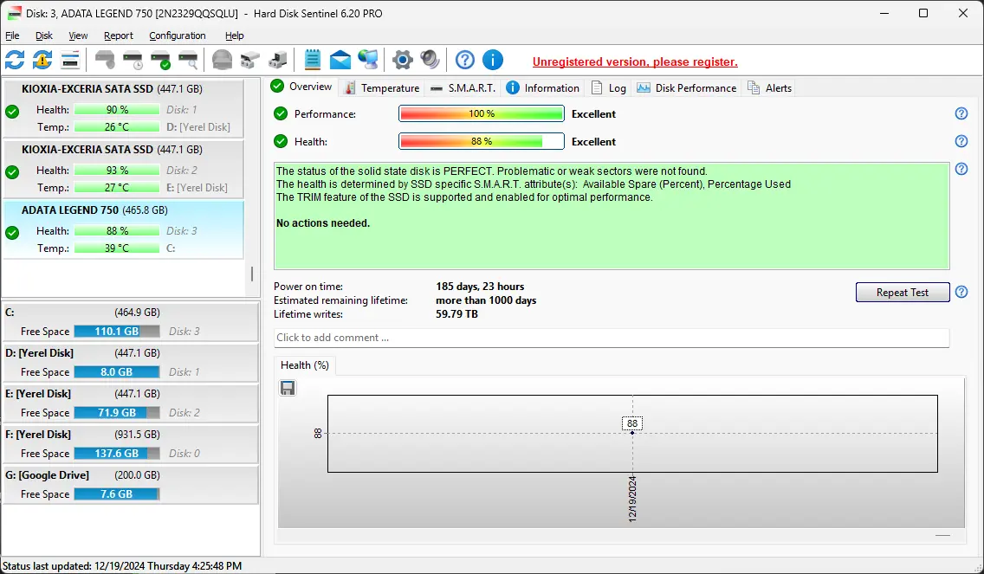The height and width of the screenshot is (574, 984).
Task: Open the Report menu
Action: pyautogui.click(x=119, y=35)
